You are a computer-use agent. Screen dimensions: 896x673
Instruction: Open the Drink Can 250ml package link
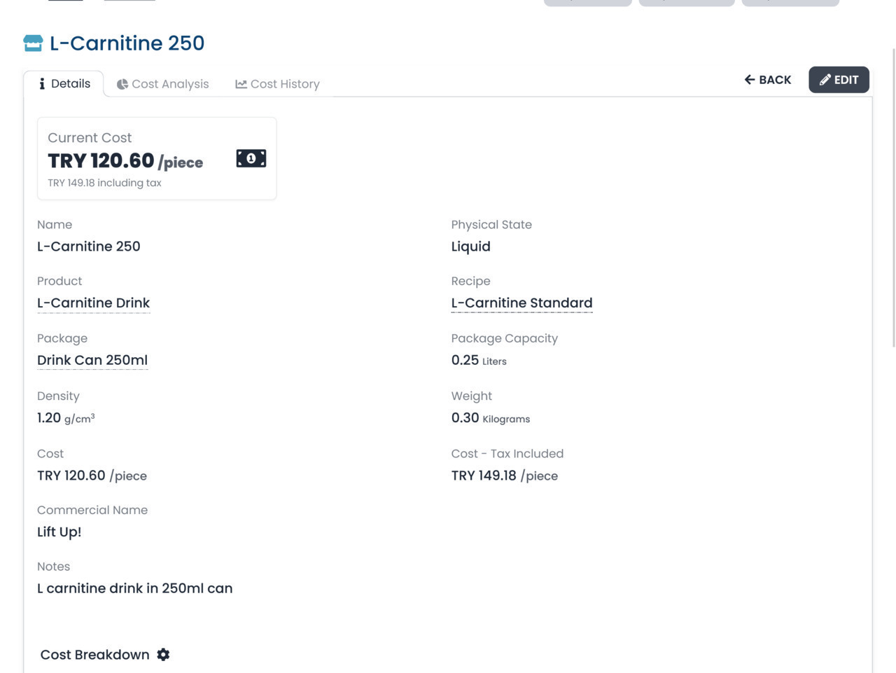point(92,361)
